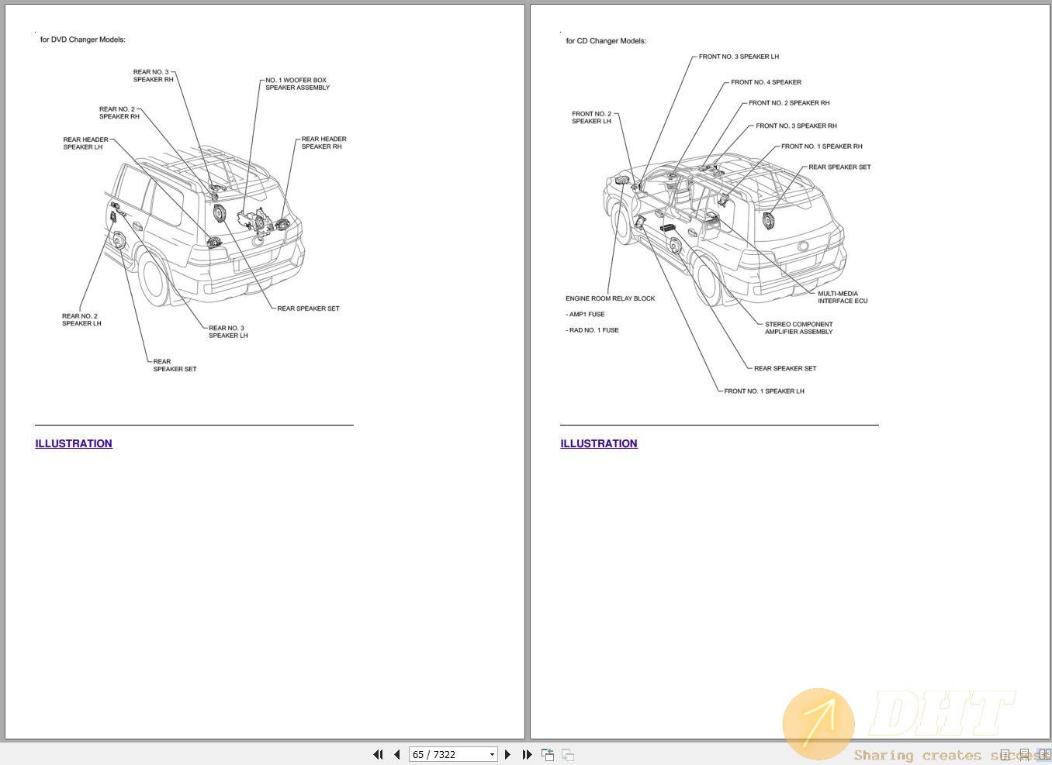Click the 'MULTI-MEDIA INTERFACE ECU' label
Viewport: 1052px width, 765px height.
tap(843, 297)
